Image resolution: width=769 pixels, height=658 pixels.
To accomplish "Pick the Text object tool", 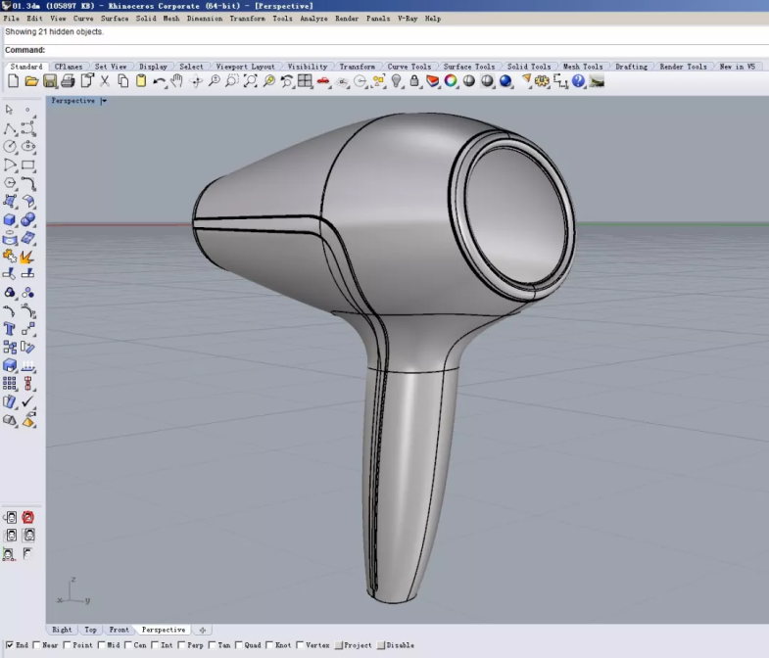I will (10, 329).
